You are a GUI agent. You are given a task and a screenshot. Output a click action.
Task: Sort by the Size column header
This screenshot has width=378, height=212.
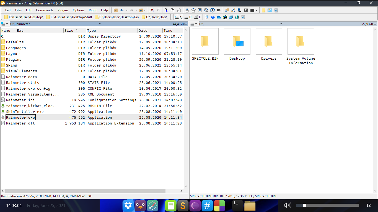[x=75, y=30]
